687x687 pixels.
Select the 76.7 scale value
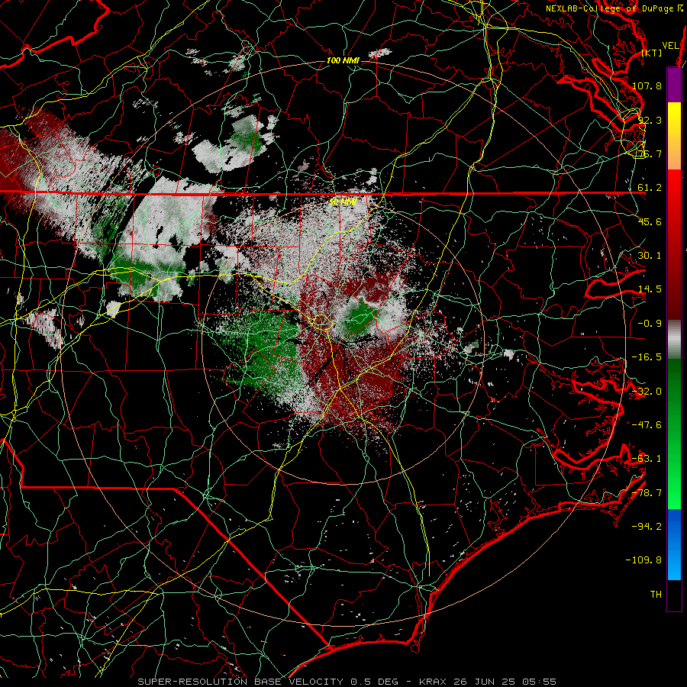point(650,153)
